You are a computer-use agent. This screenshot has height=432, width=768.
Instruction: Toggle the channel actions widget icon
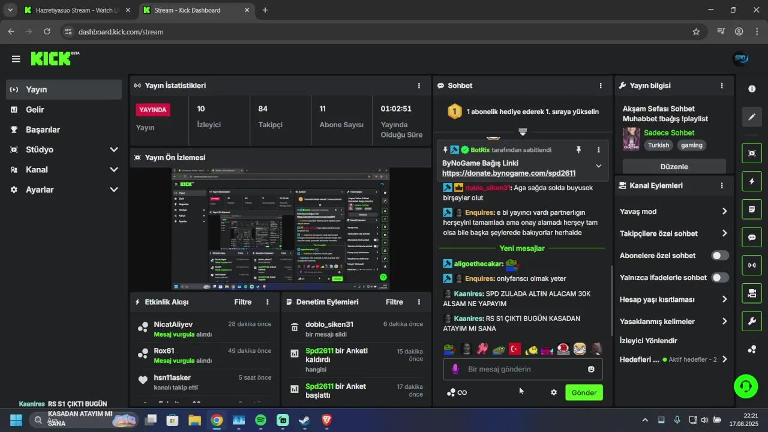(x=752, y=293)
